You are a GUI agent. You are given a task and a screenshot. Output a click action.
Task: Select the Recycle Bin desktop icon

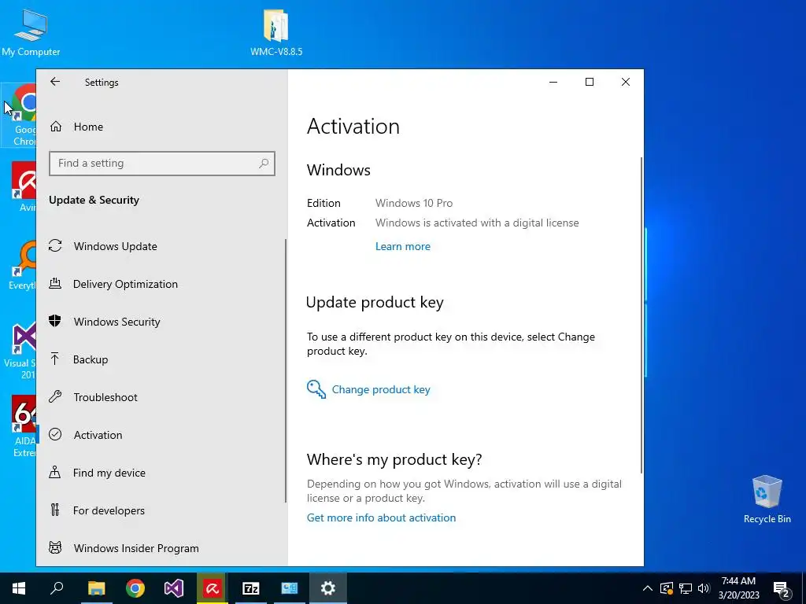coord(767,499)
